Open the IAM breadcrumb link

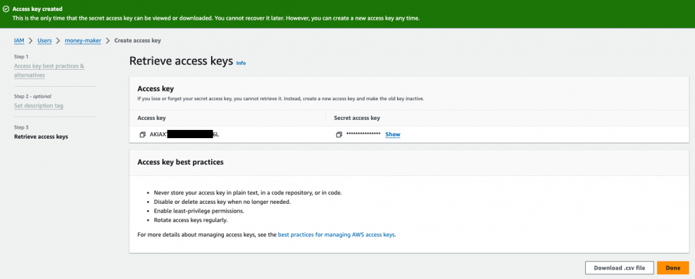point(20,41)
